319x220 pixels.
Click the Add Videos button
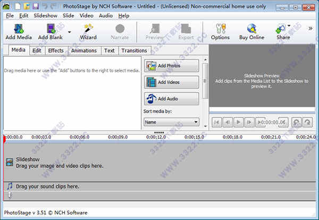172,82
